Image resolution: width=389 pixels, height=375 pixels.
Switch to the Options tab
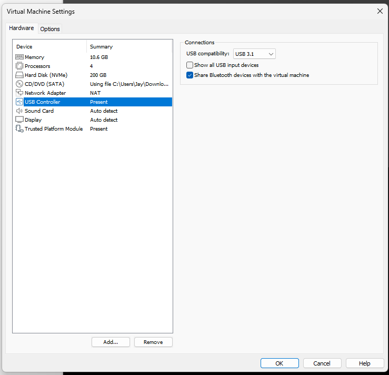[50, 29]
